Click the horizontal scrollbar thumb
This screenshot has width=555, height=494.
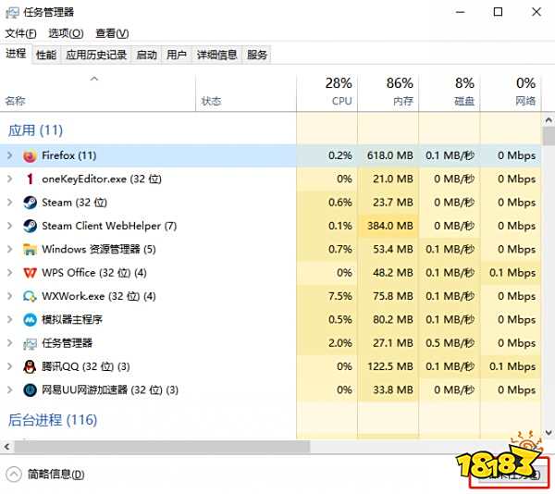pos(162,447)
